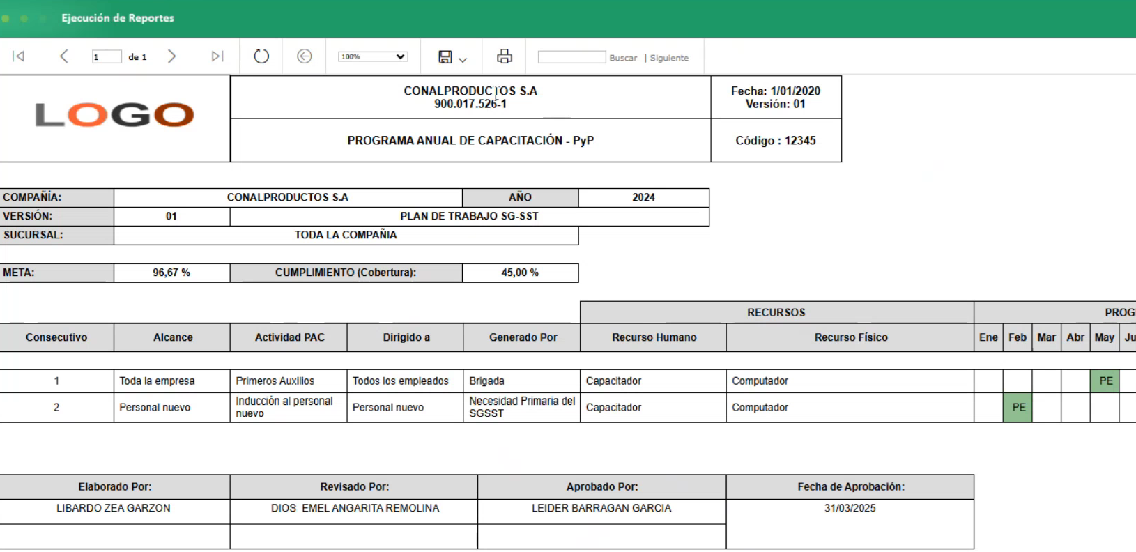Click the PLAN DE TRABAJO SG-SST cell
The height and width of the screenshot is (552, 1136).
tap(469, 216)
